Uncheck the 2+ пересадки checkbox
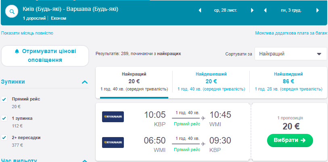 pyautogui.click(x=4, y=137)
